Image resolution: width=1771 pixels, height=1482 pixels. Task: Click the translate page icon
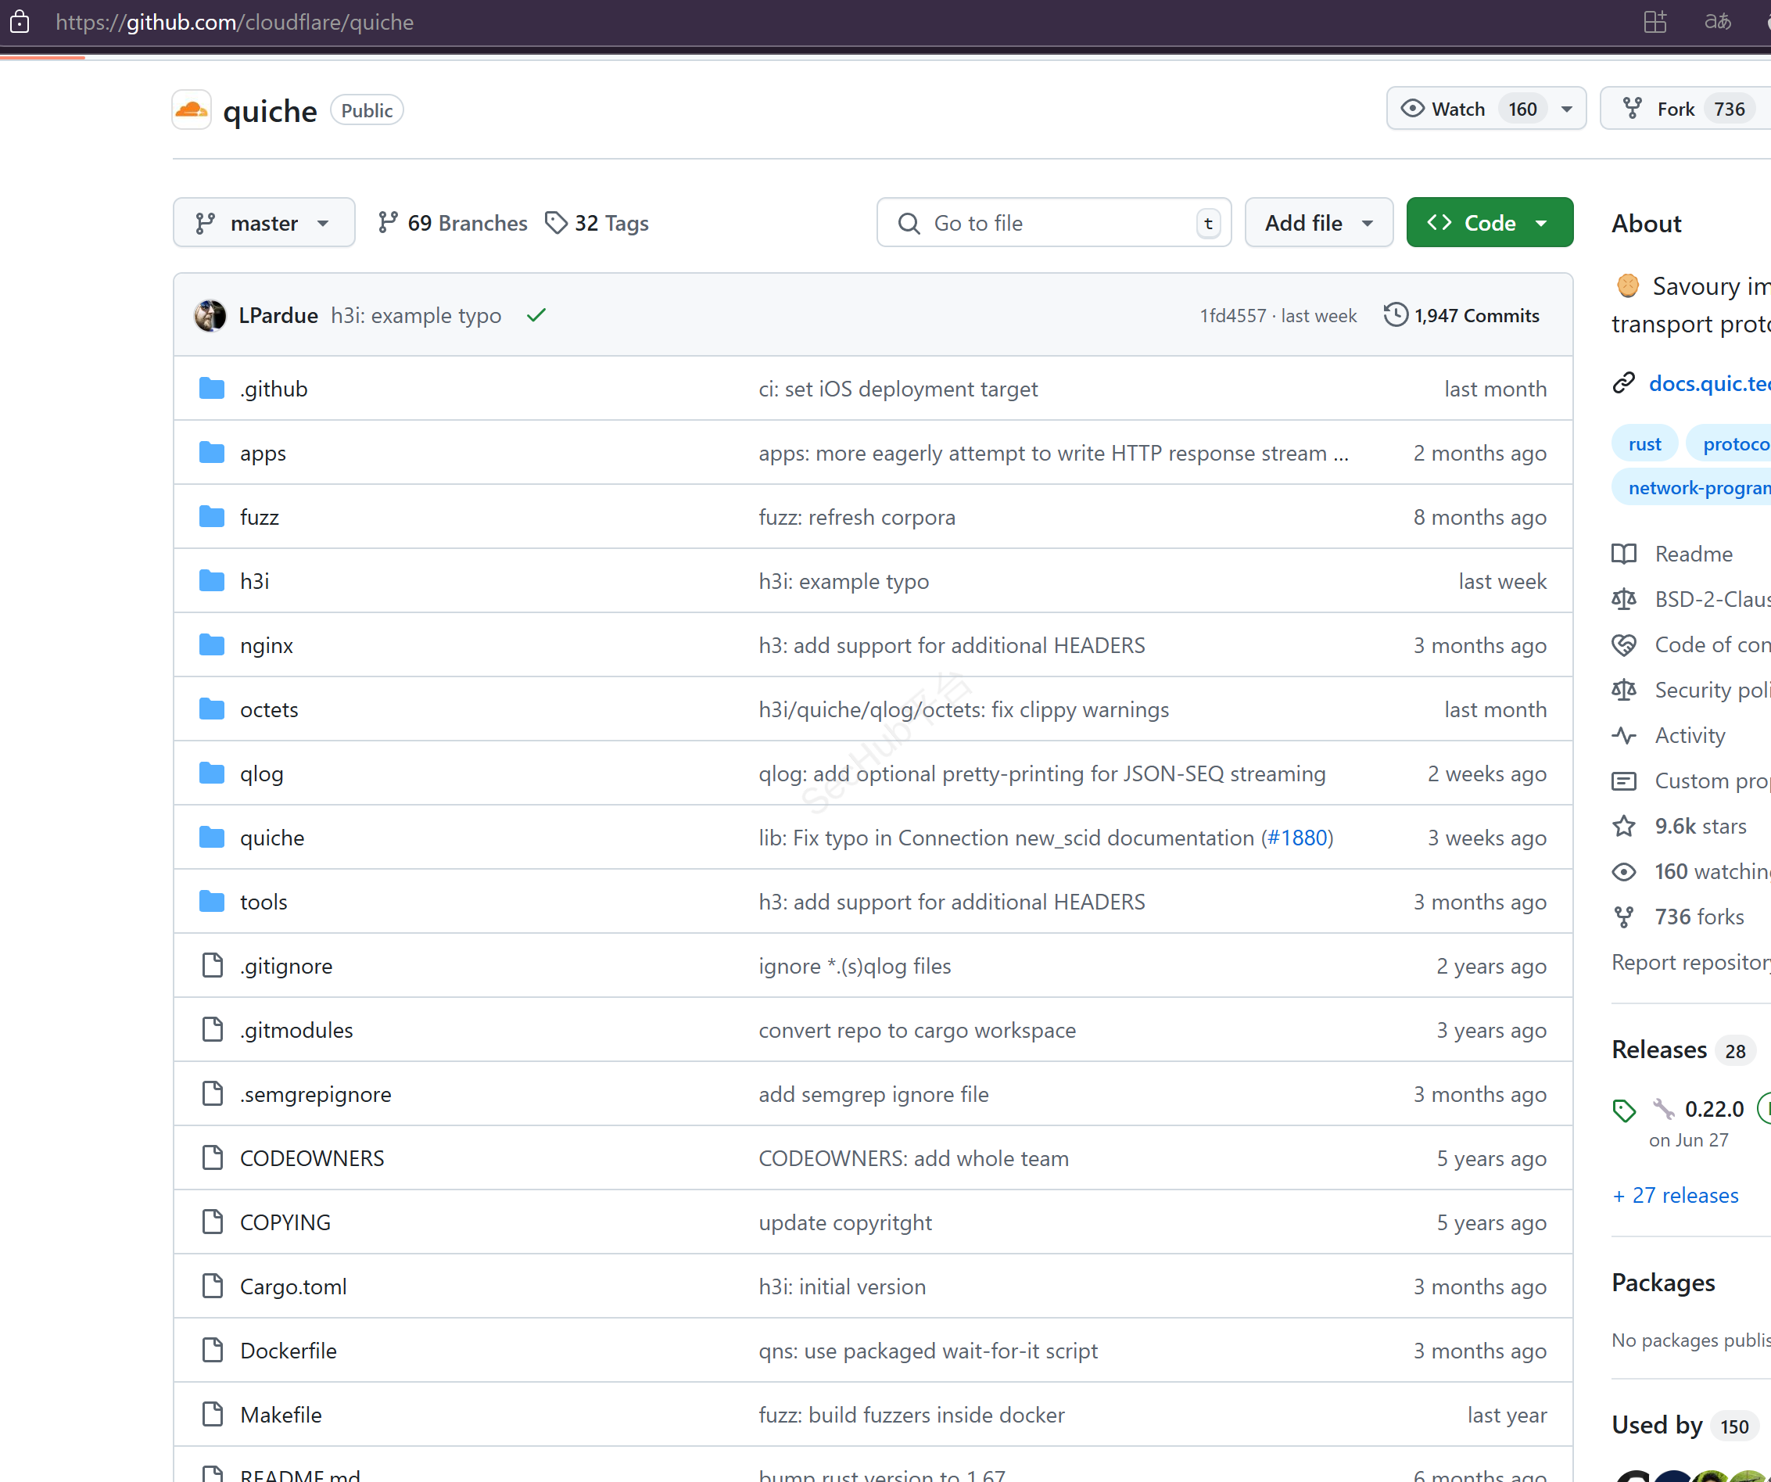[1717, 22]
